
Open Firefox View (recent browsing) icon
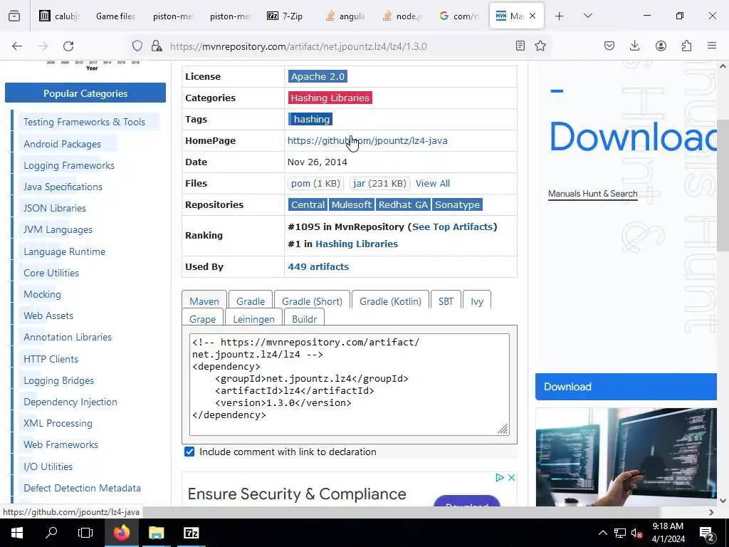tap(14, 16)
